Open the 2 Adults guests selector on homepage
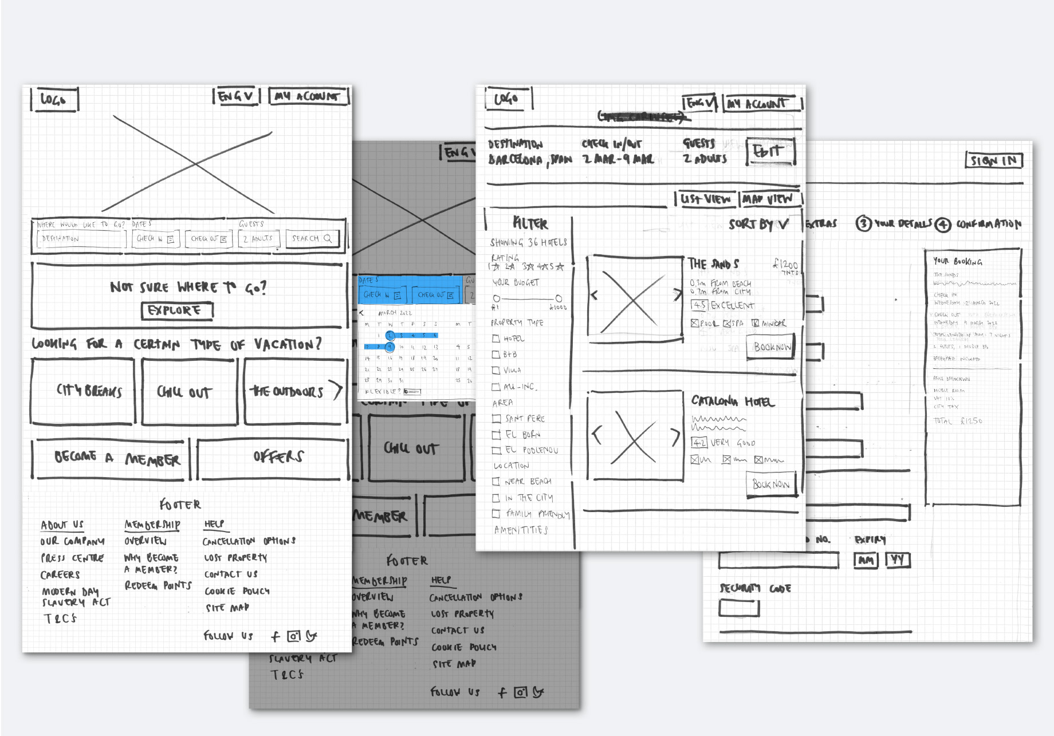This screenshot has height=736, width=1054. [259, 239]
